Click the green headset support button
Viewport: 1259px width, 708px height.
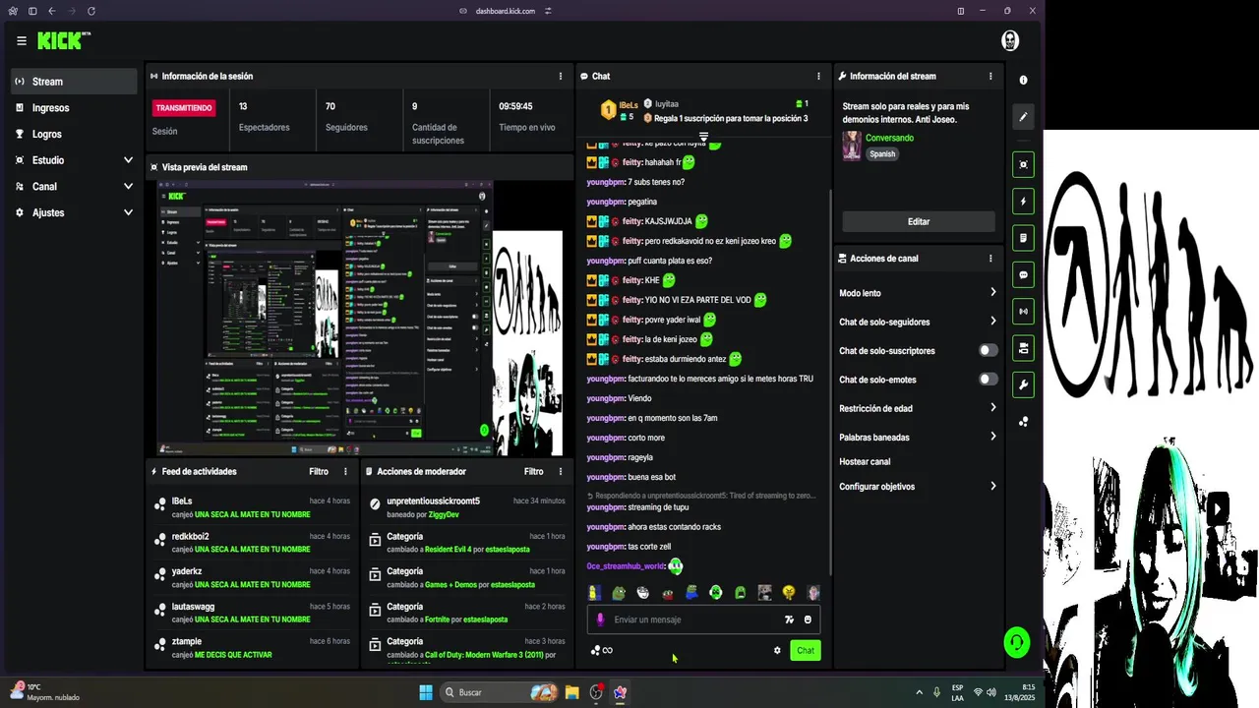click(1017, 642)
